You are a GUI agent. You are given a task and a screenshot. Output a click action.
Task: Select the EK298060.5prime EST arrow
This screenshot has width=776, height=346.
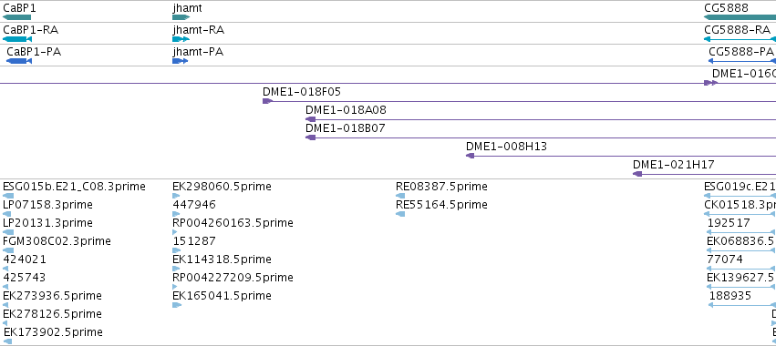click(177, 196)
